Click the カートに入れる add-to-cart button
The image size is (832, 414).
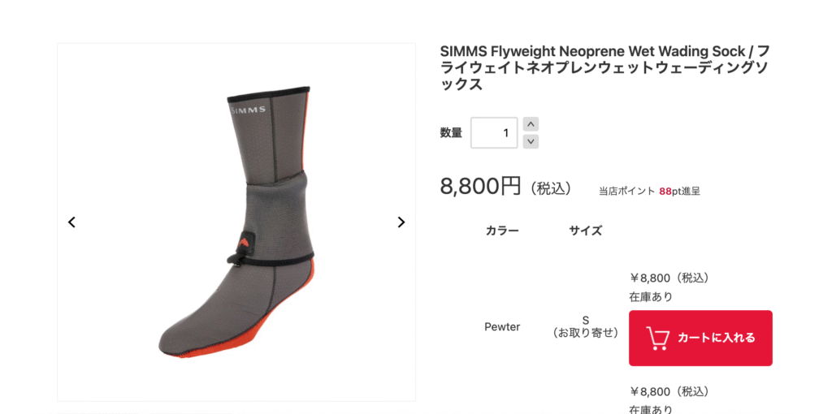pyautogui.click(x=700, y=339)
